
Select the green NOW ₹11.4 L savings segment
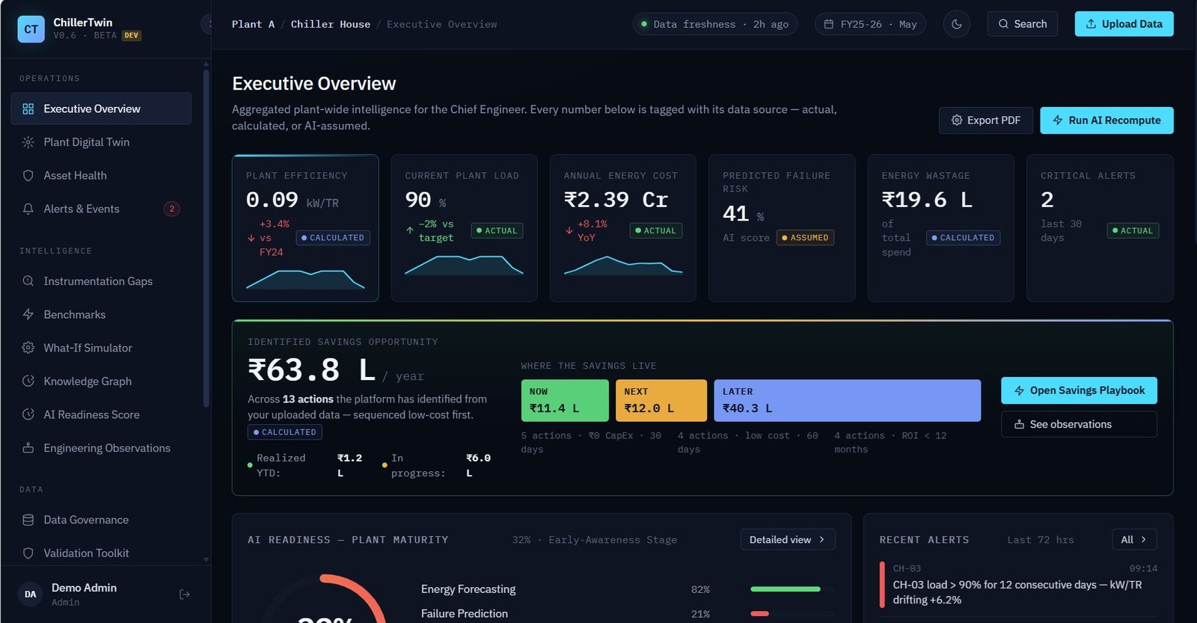click(565, 401)
